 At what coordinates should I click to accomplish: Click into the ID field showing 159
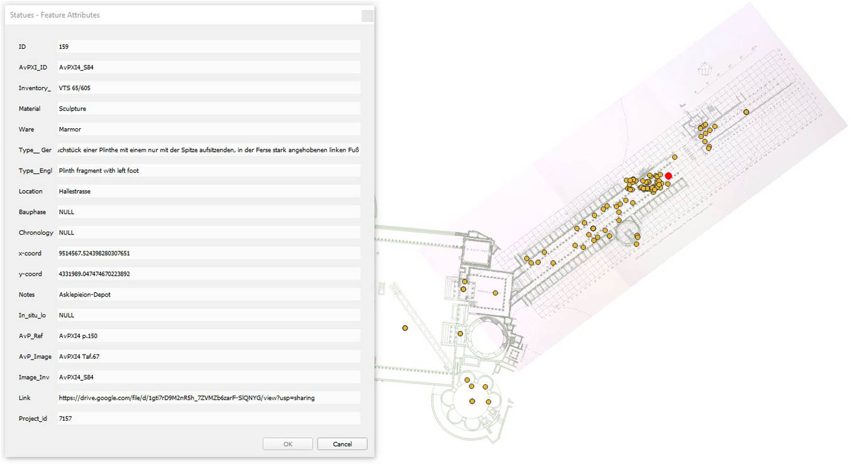(209, 46)
